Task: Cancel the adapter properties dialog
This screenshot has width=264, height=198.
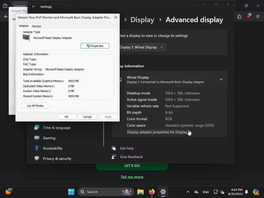Action: click(87, 117)
